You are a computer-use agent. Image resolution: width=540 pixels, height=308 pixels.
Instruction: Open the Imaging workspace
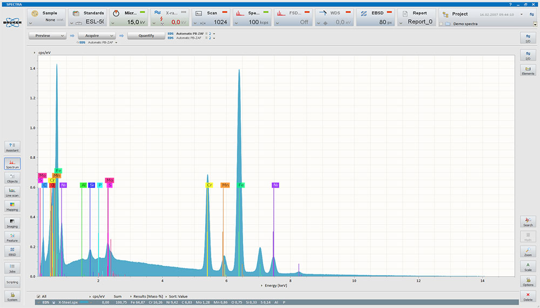coord(12,223)
